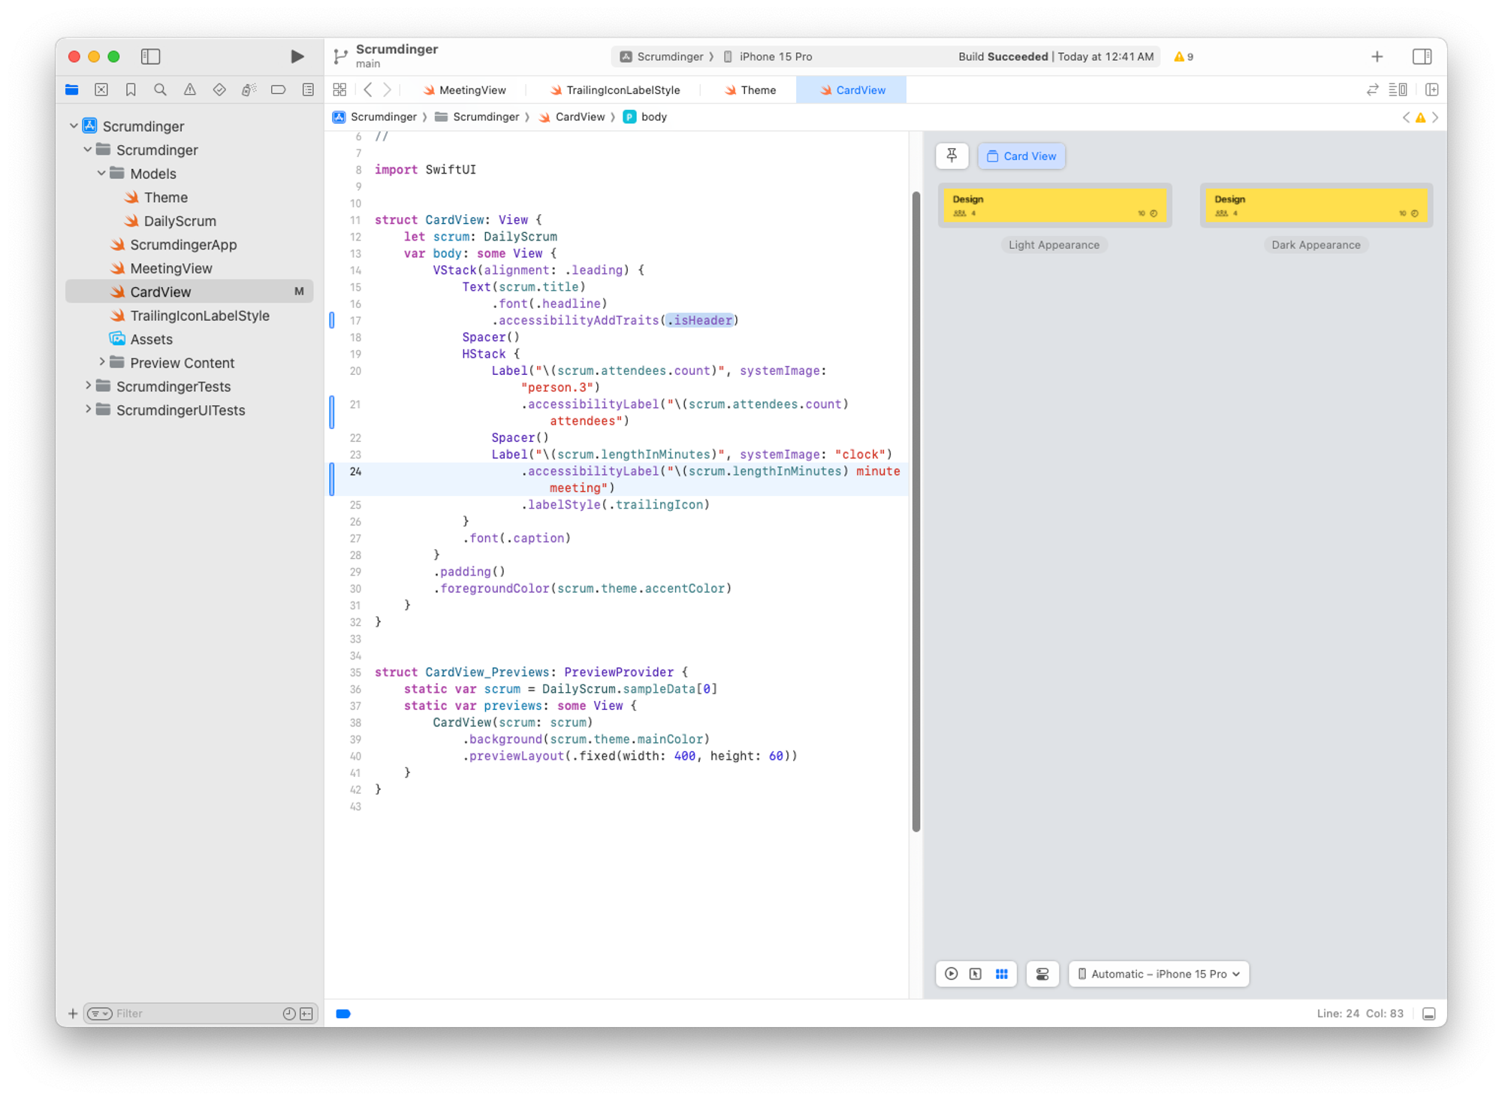
Task: Toggle the left navigator sidebar
Action: (150, 56)
